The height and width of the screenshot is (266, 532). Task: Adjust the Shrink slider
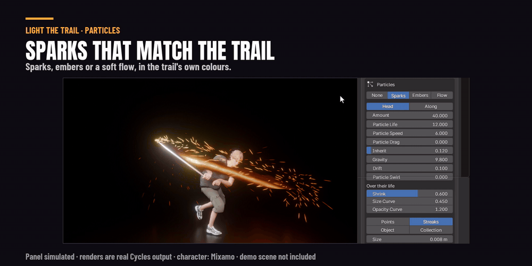tap(410, 194)
